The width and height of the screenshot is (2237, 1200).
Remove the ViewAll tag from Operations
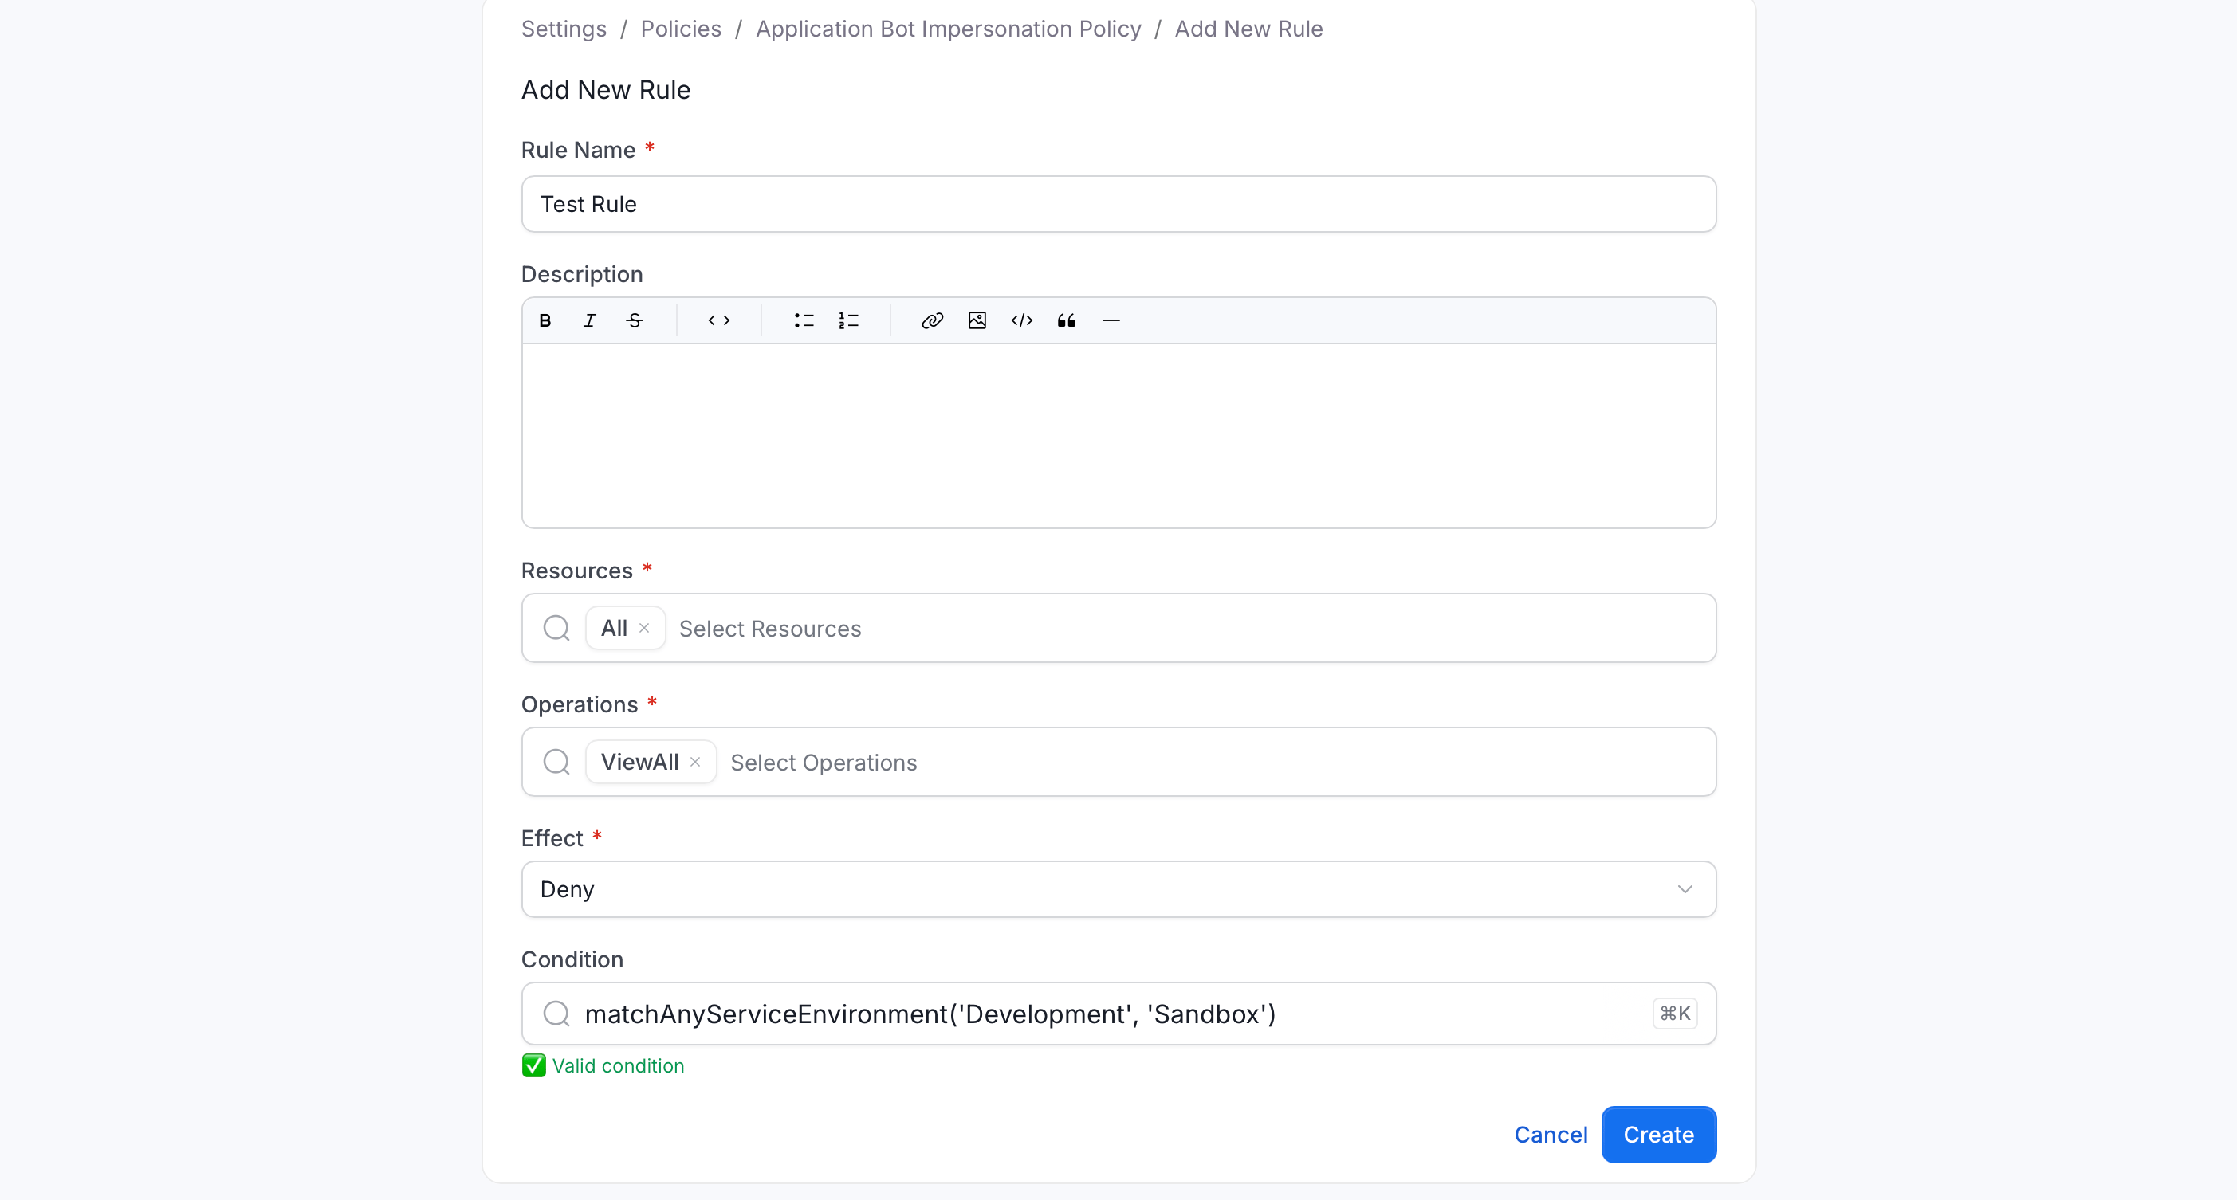point(694,761)
